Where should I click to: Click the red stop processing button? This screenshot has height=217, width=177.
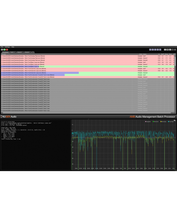7,49
